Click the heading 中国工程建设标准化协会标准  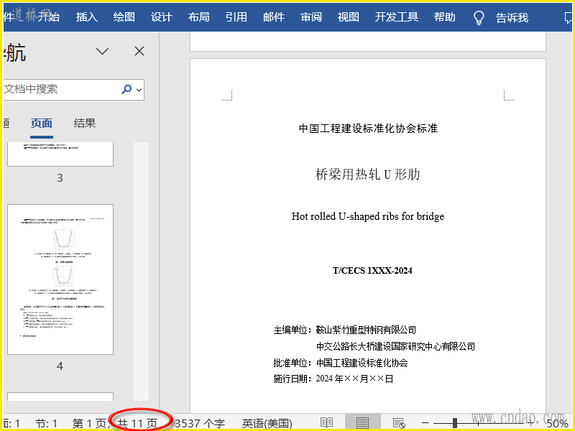click(x=368, y=129)
